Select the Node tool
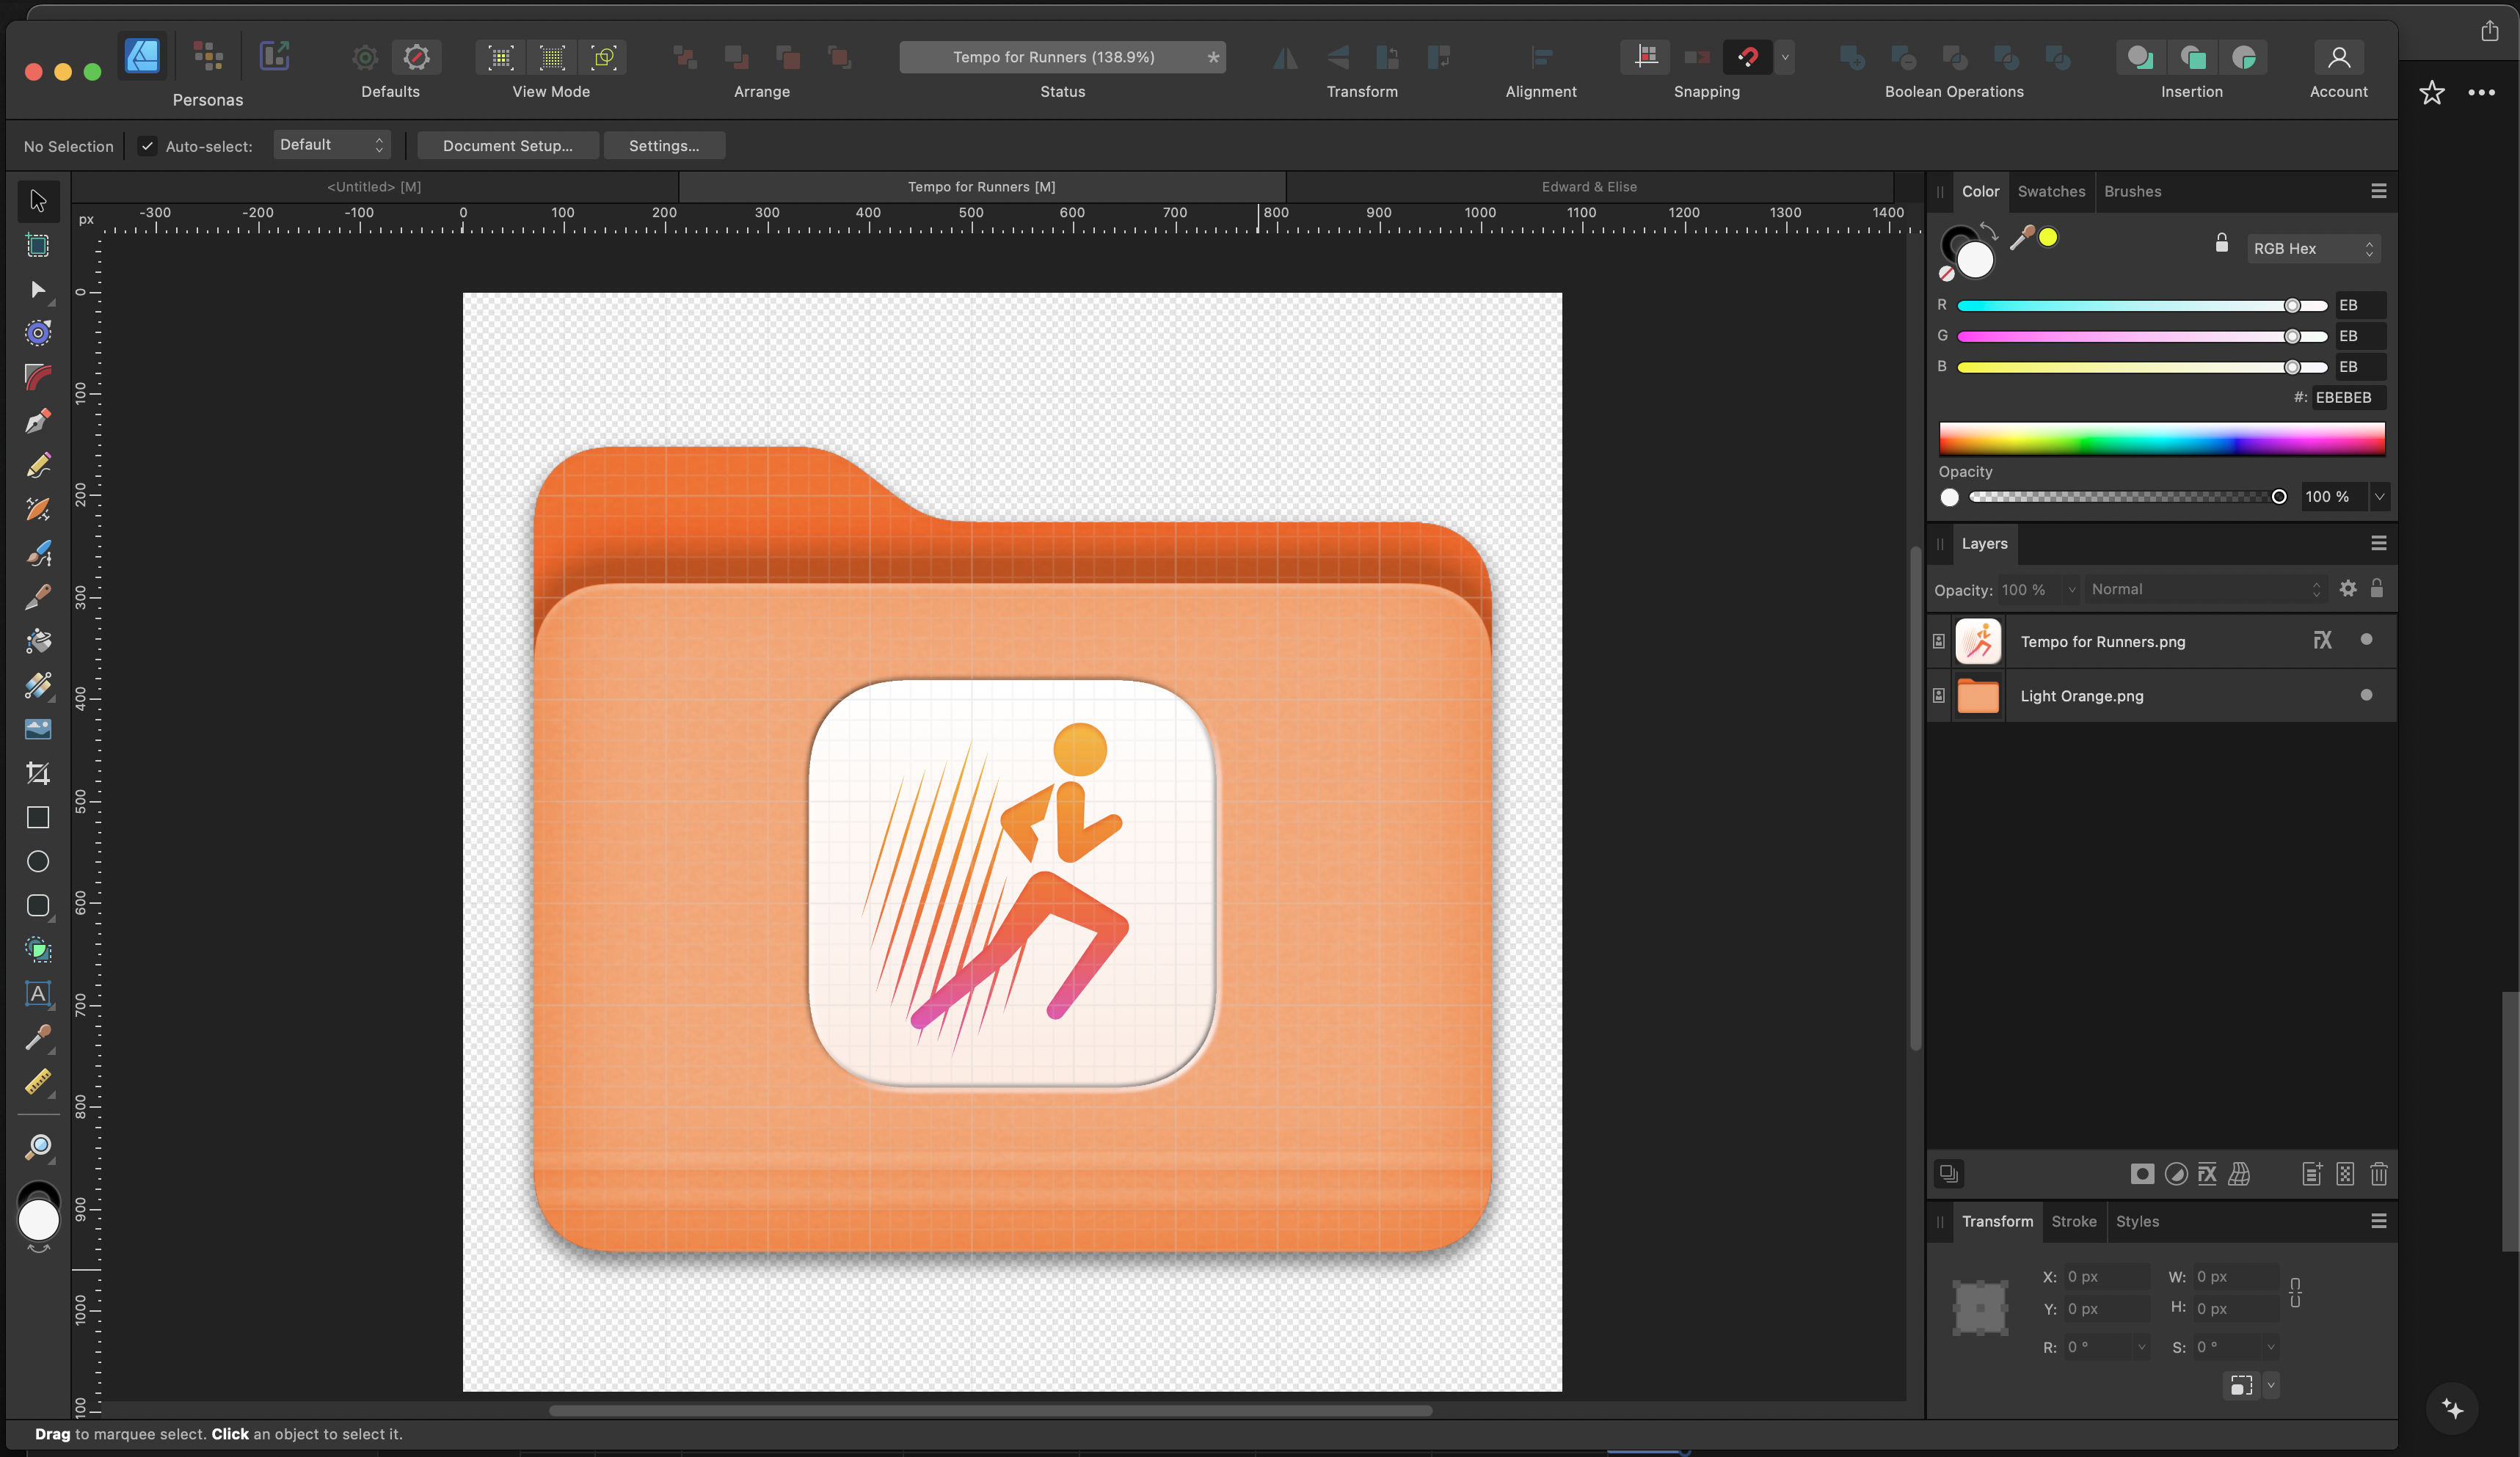This screenshot has height=1457, width=2520. [x=38, y=290]
